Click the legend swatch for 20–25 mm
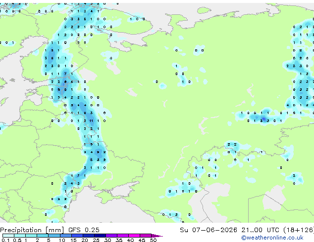This screenshot has height=242, width=314. (88, 236)
